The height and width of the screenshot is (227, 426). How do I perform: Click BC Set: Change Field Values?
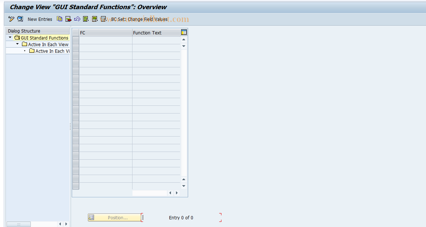click(x=139, y=19)
